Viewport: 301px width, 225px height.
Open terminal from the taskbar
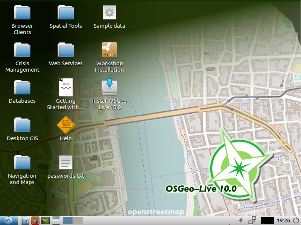(x=46, y=220)
